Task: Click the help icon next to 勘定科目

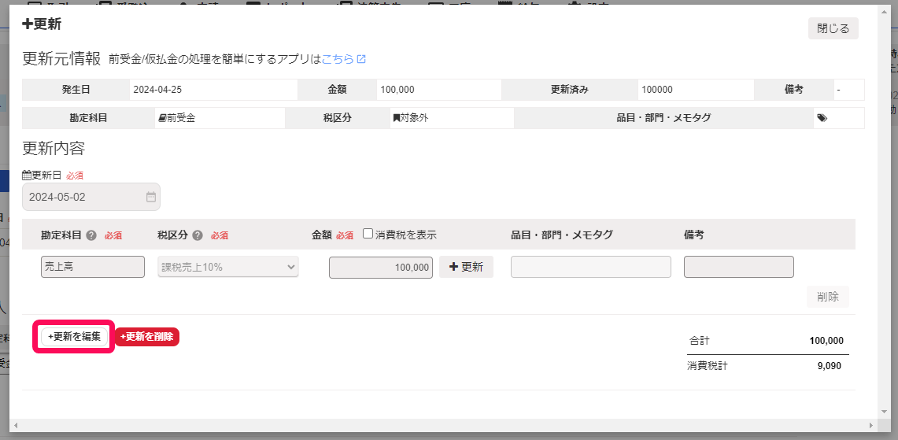Action: (x=91, y=235)
